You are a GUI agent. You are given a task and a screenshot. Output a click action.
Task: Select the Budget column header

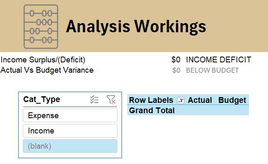click(232, 100)
